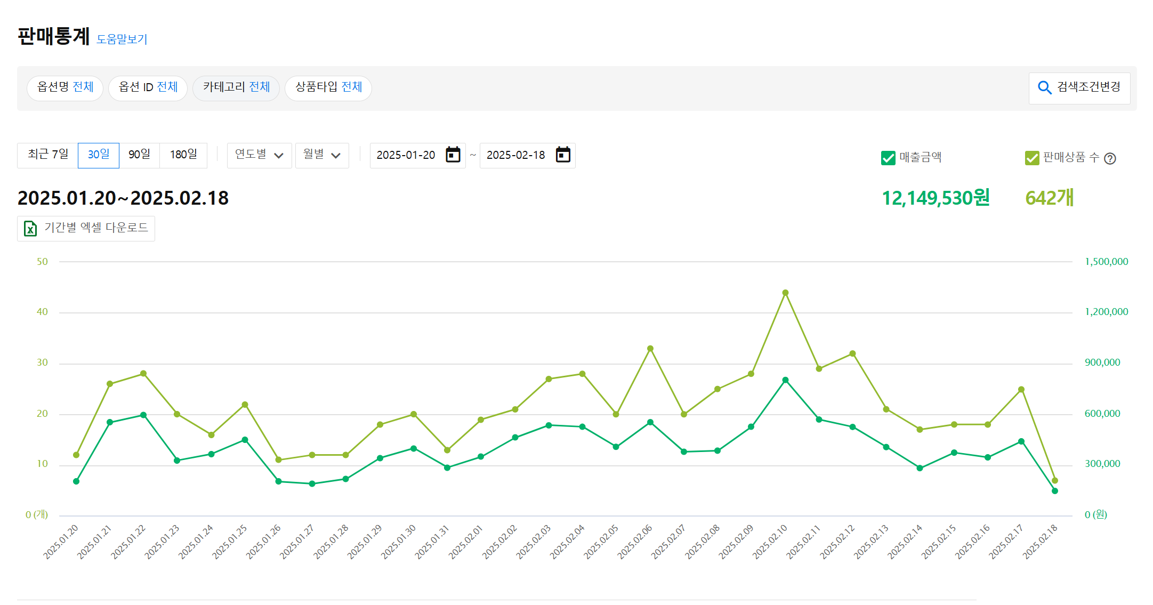This screenshot has height=605, width=1153.
Task: Click the 상품타입 전체 filter chip
Action: click(328, 87)
